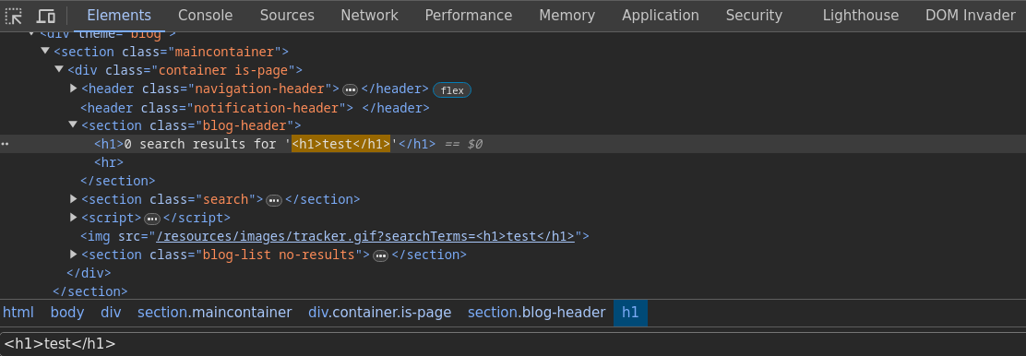Click the ellipsis in script element
Viewport: 1026px width, 356px height.
[152, 219]
